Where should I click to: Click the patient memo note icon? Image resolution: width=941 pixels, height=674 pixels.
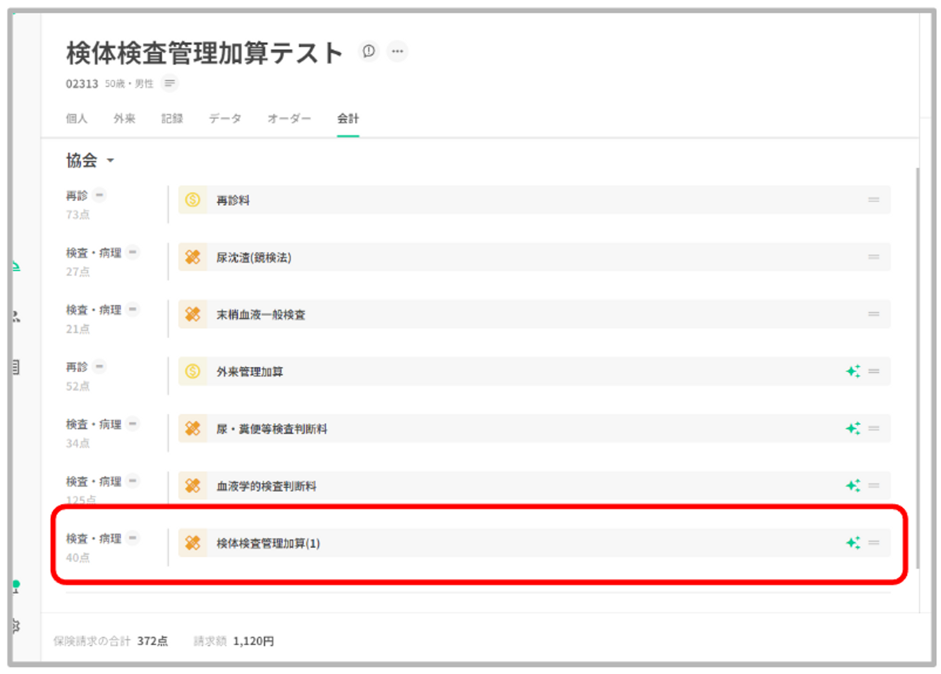click(169, 83)
